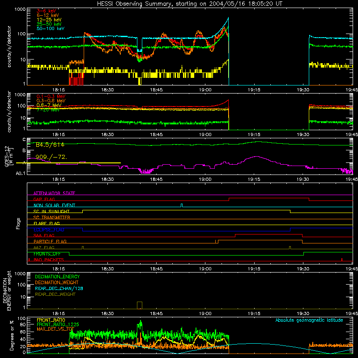Select the GOES-12 vertical axis title
358x358 pixels.
pos(9,157)
